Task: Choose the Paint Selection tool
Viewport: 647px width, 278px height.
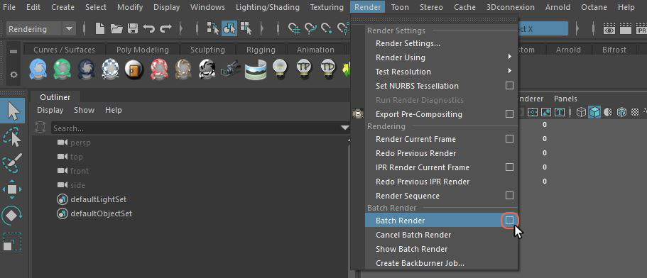Action: pos(12,163)
